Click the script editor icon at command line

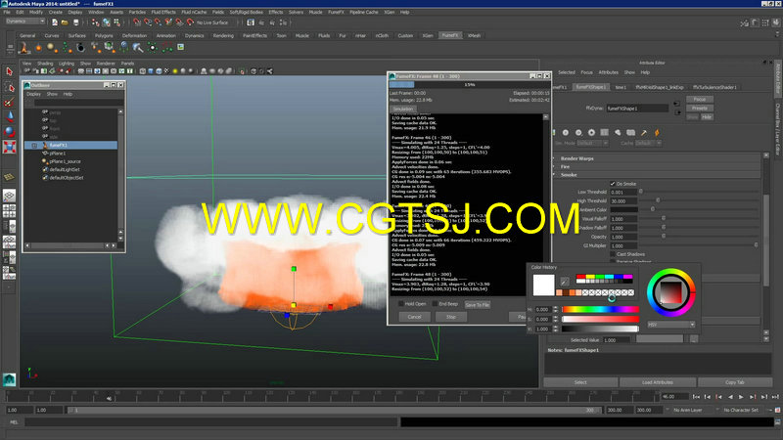coord(777,422)
